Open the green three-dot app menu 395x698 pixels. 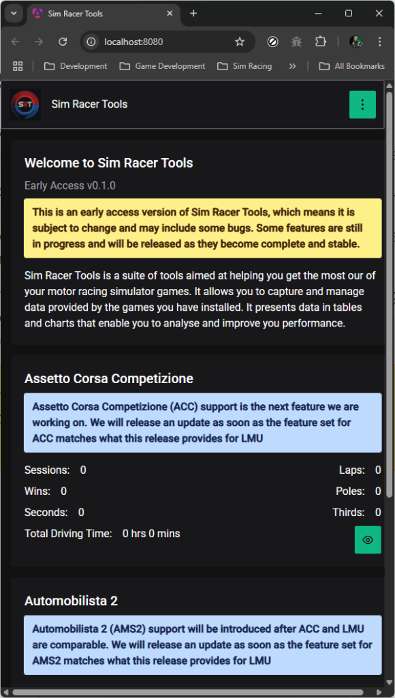[x=362, y=104]
